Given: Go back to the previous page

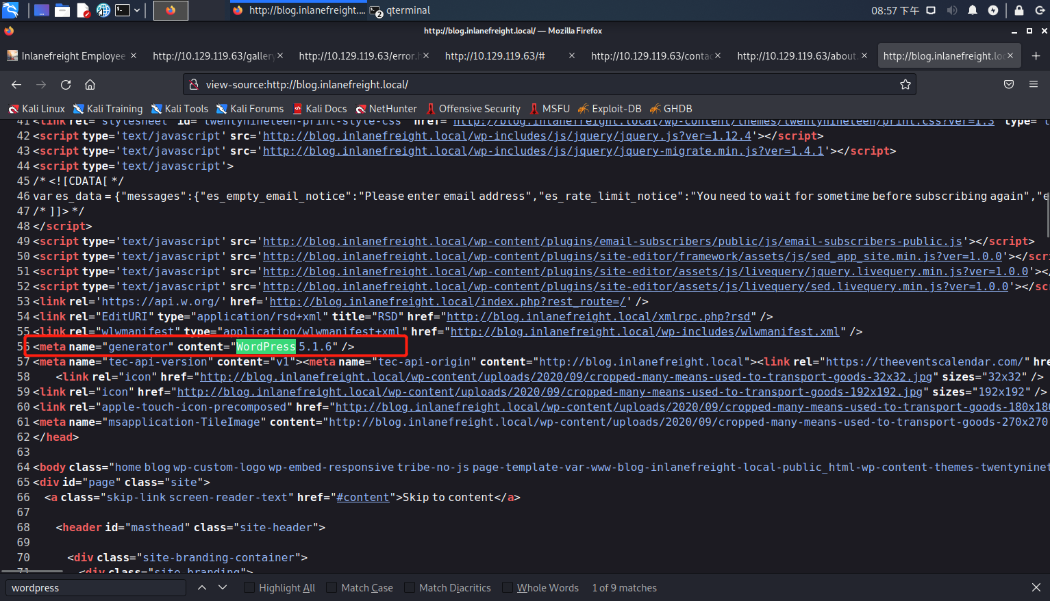Looking at the screenshot, I should [16, 84].
